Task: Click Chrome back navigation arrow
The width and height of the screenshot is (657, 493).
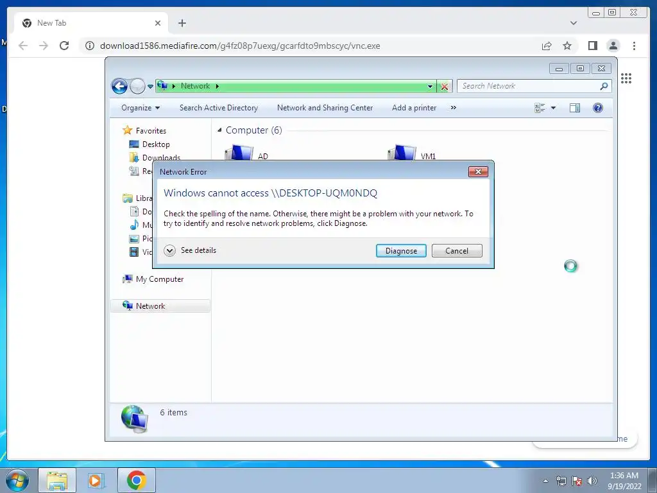Action: coord(23,46)
